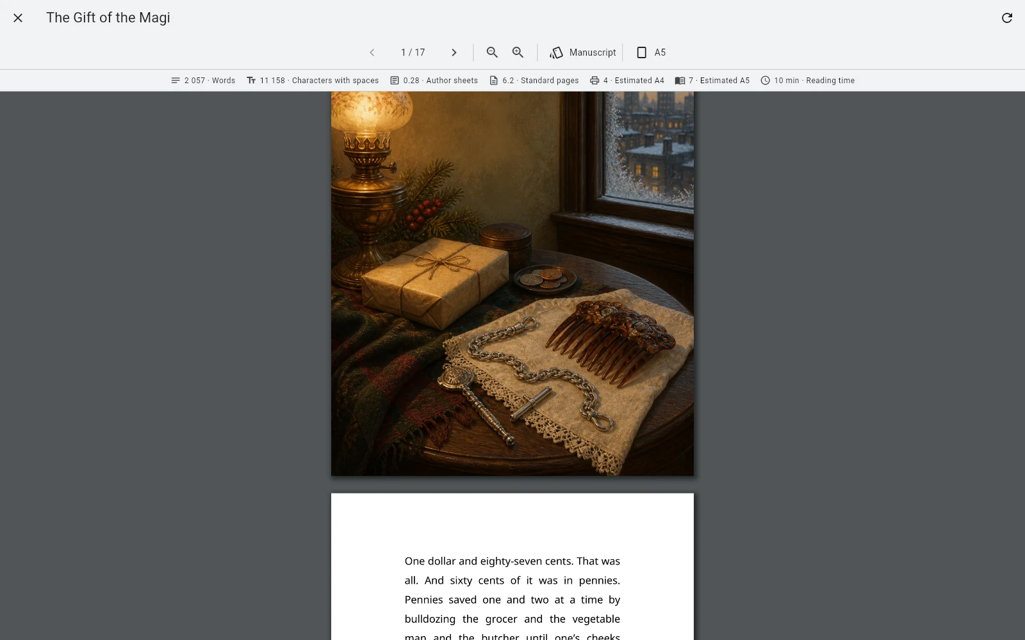Image resolution: width=1025 pixels, height=640 pixels.
Task: Select the 11 158 Characters with spaces value
Action: tap(319, 81)
